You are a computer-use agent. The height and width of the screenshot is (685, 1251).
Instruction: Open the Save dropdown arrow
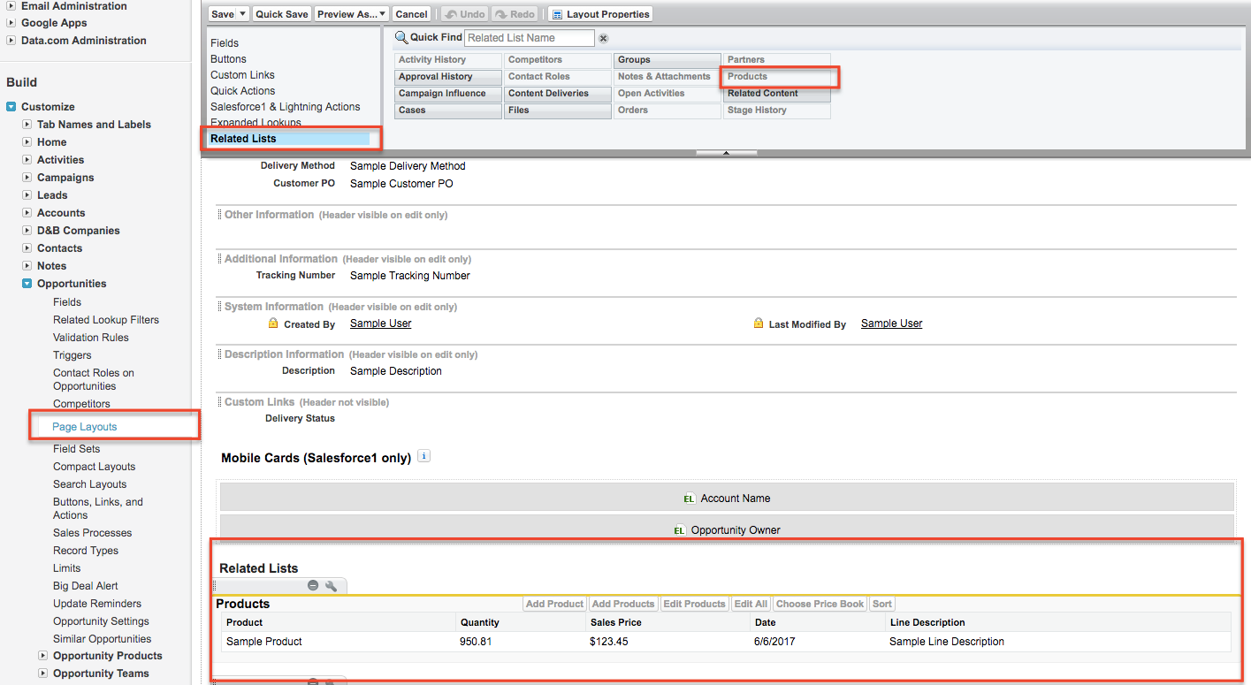pyautogui.click(x=243, y=14)
